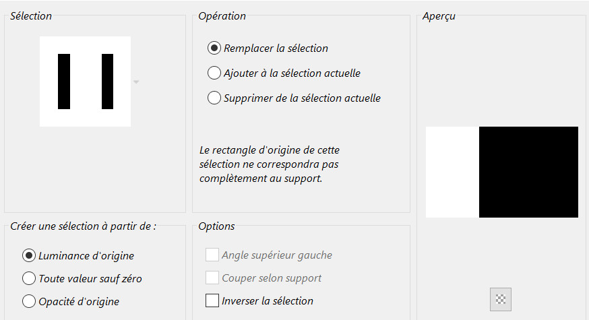
Task: Tick the Couper selon support checkbox
Action: point(212,278)
